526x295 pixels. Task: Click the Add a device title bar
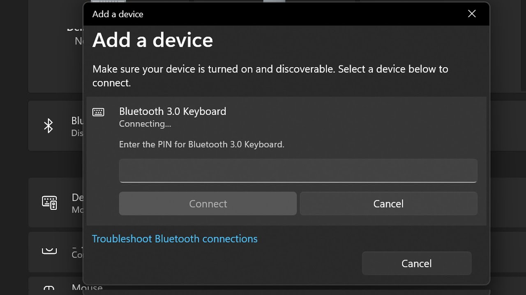click(118, 14)
